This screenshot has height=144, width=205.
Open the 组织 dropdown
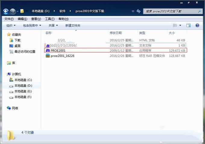(x=11, y=26)
